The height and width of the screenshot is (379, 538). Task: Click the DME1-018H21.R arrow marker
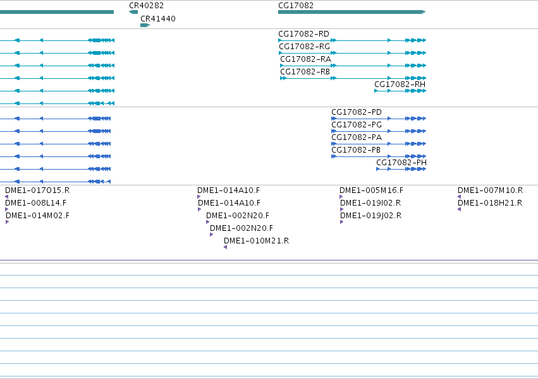pyautogui.click(x=460, y=209)
